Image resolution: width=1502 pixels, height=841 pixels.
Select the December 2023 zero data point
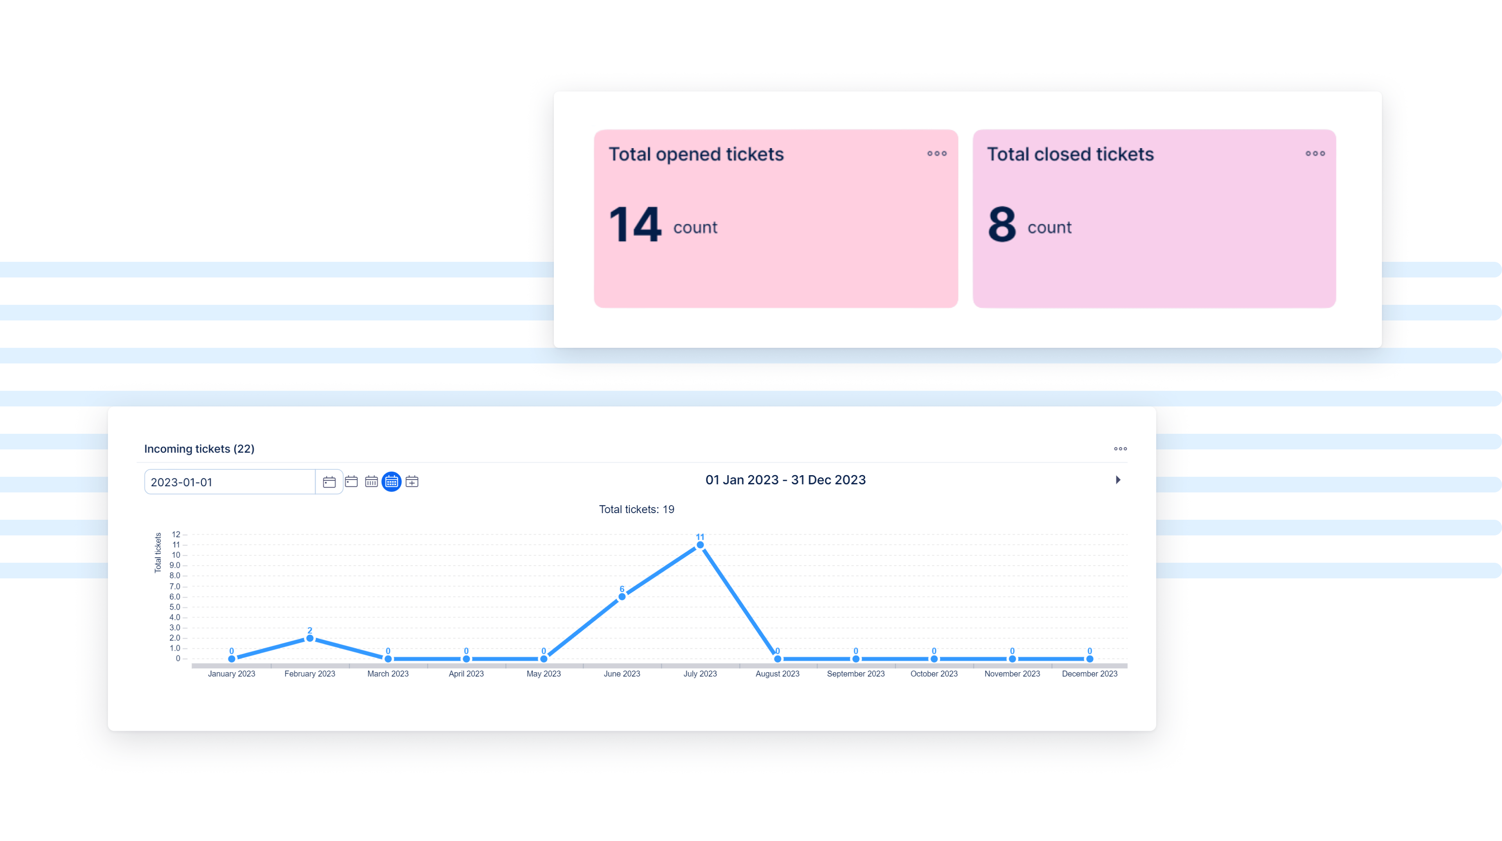coord(1089,659)
